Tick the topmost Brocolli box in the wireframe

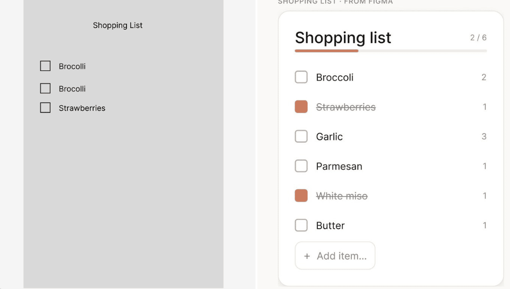(45, 66)
